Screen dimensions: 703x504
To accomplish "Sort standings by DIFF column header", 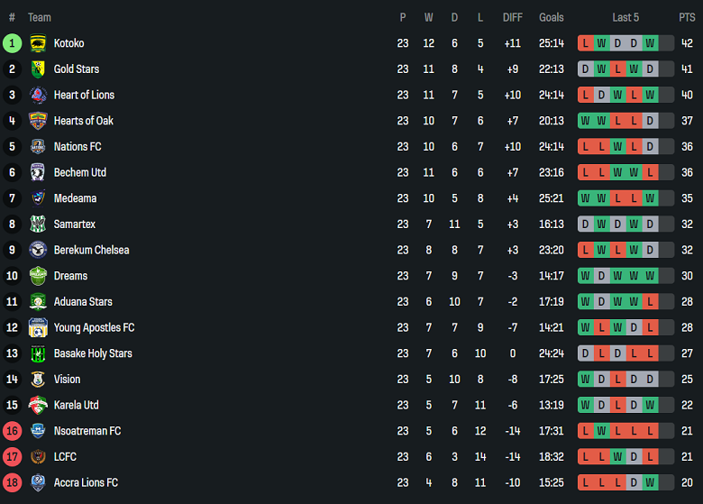I will pyautogui.click(x=512, y=17).
